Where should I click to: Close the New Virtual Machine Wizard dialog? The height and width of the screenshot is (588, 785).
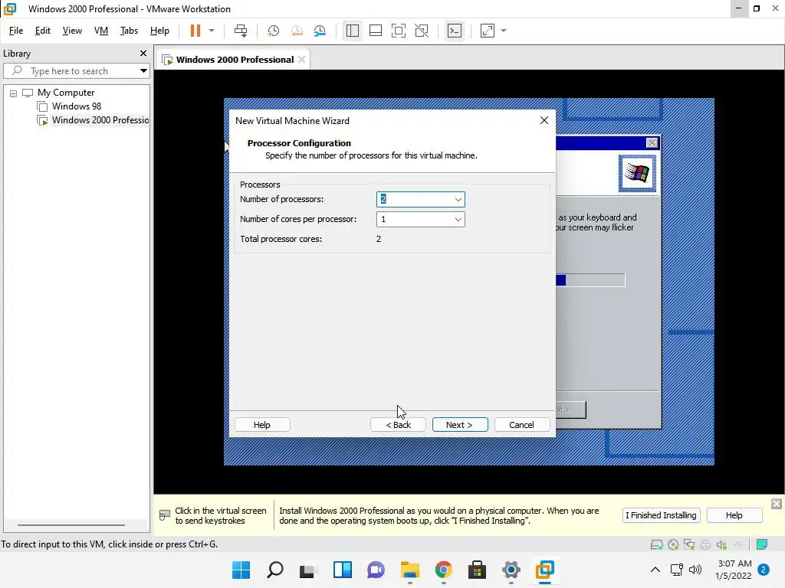coord(544,120)
